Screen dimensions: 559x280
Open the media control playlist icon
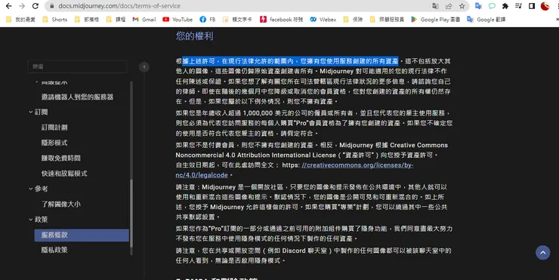point(519,6)
